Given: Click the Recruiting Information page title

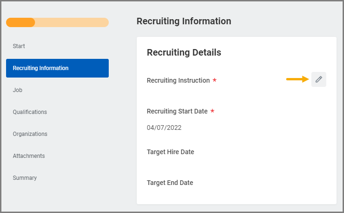Looking at the screenshot, I should [183, 21].
